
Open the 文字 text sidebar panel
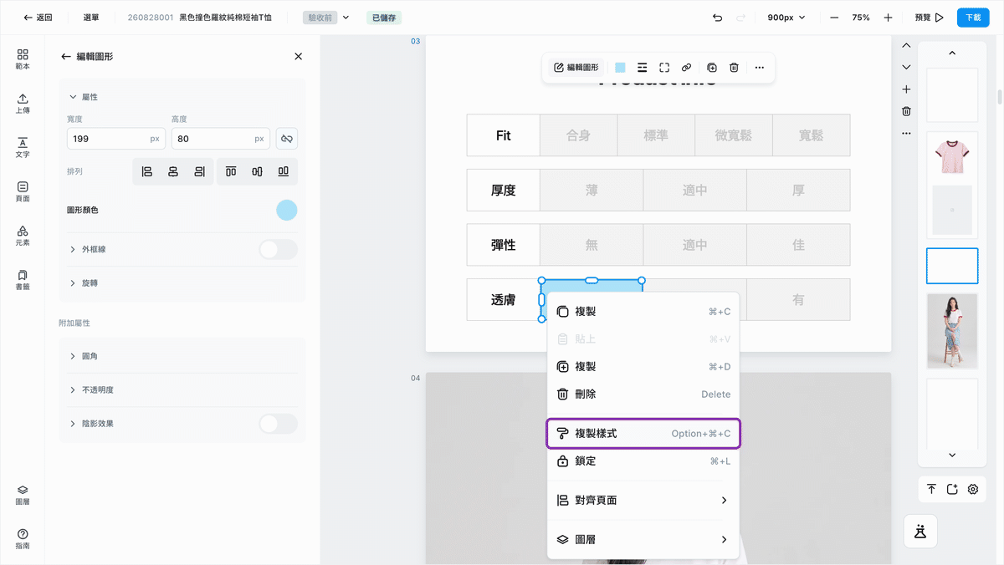point(23,147)
